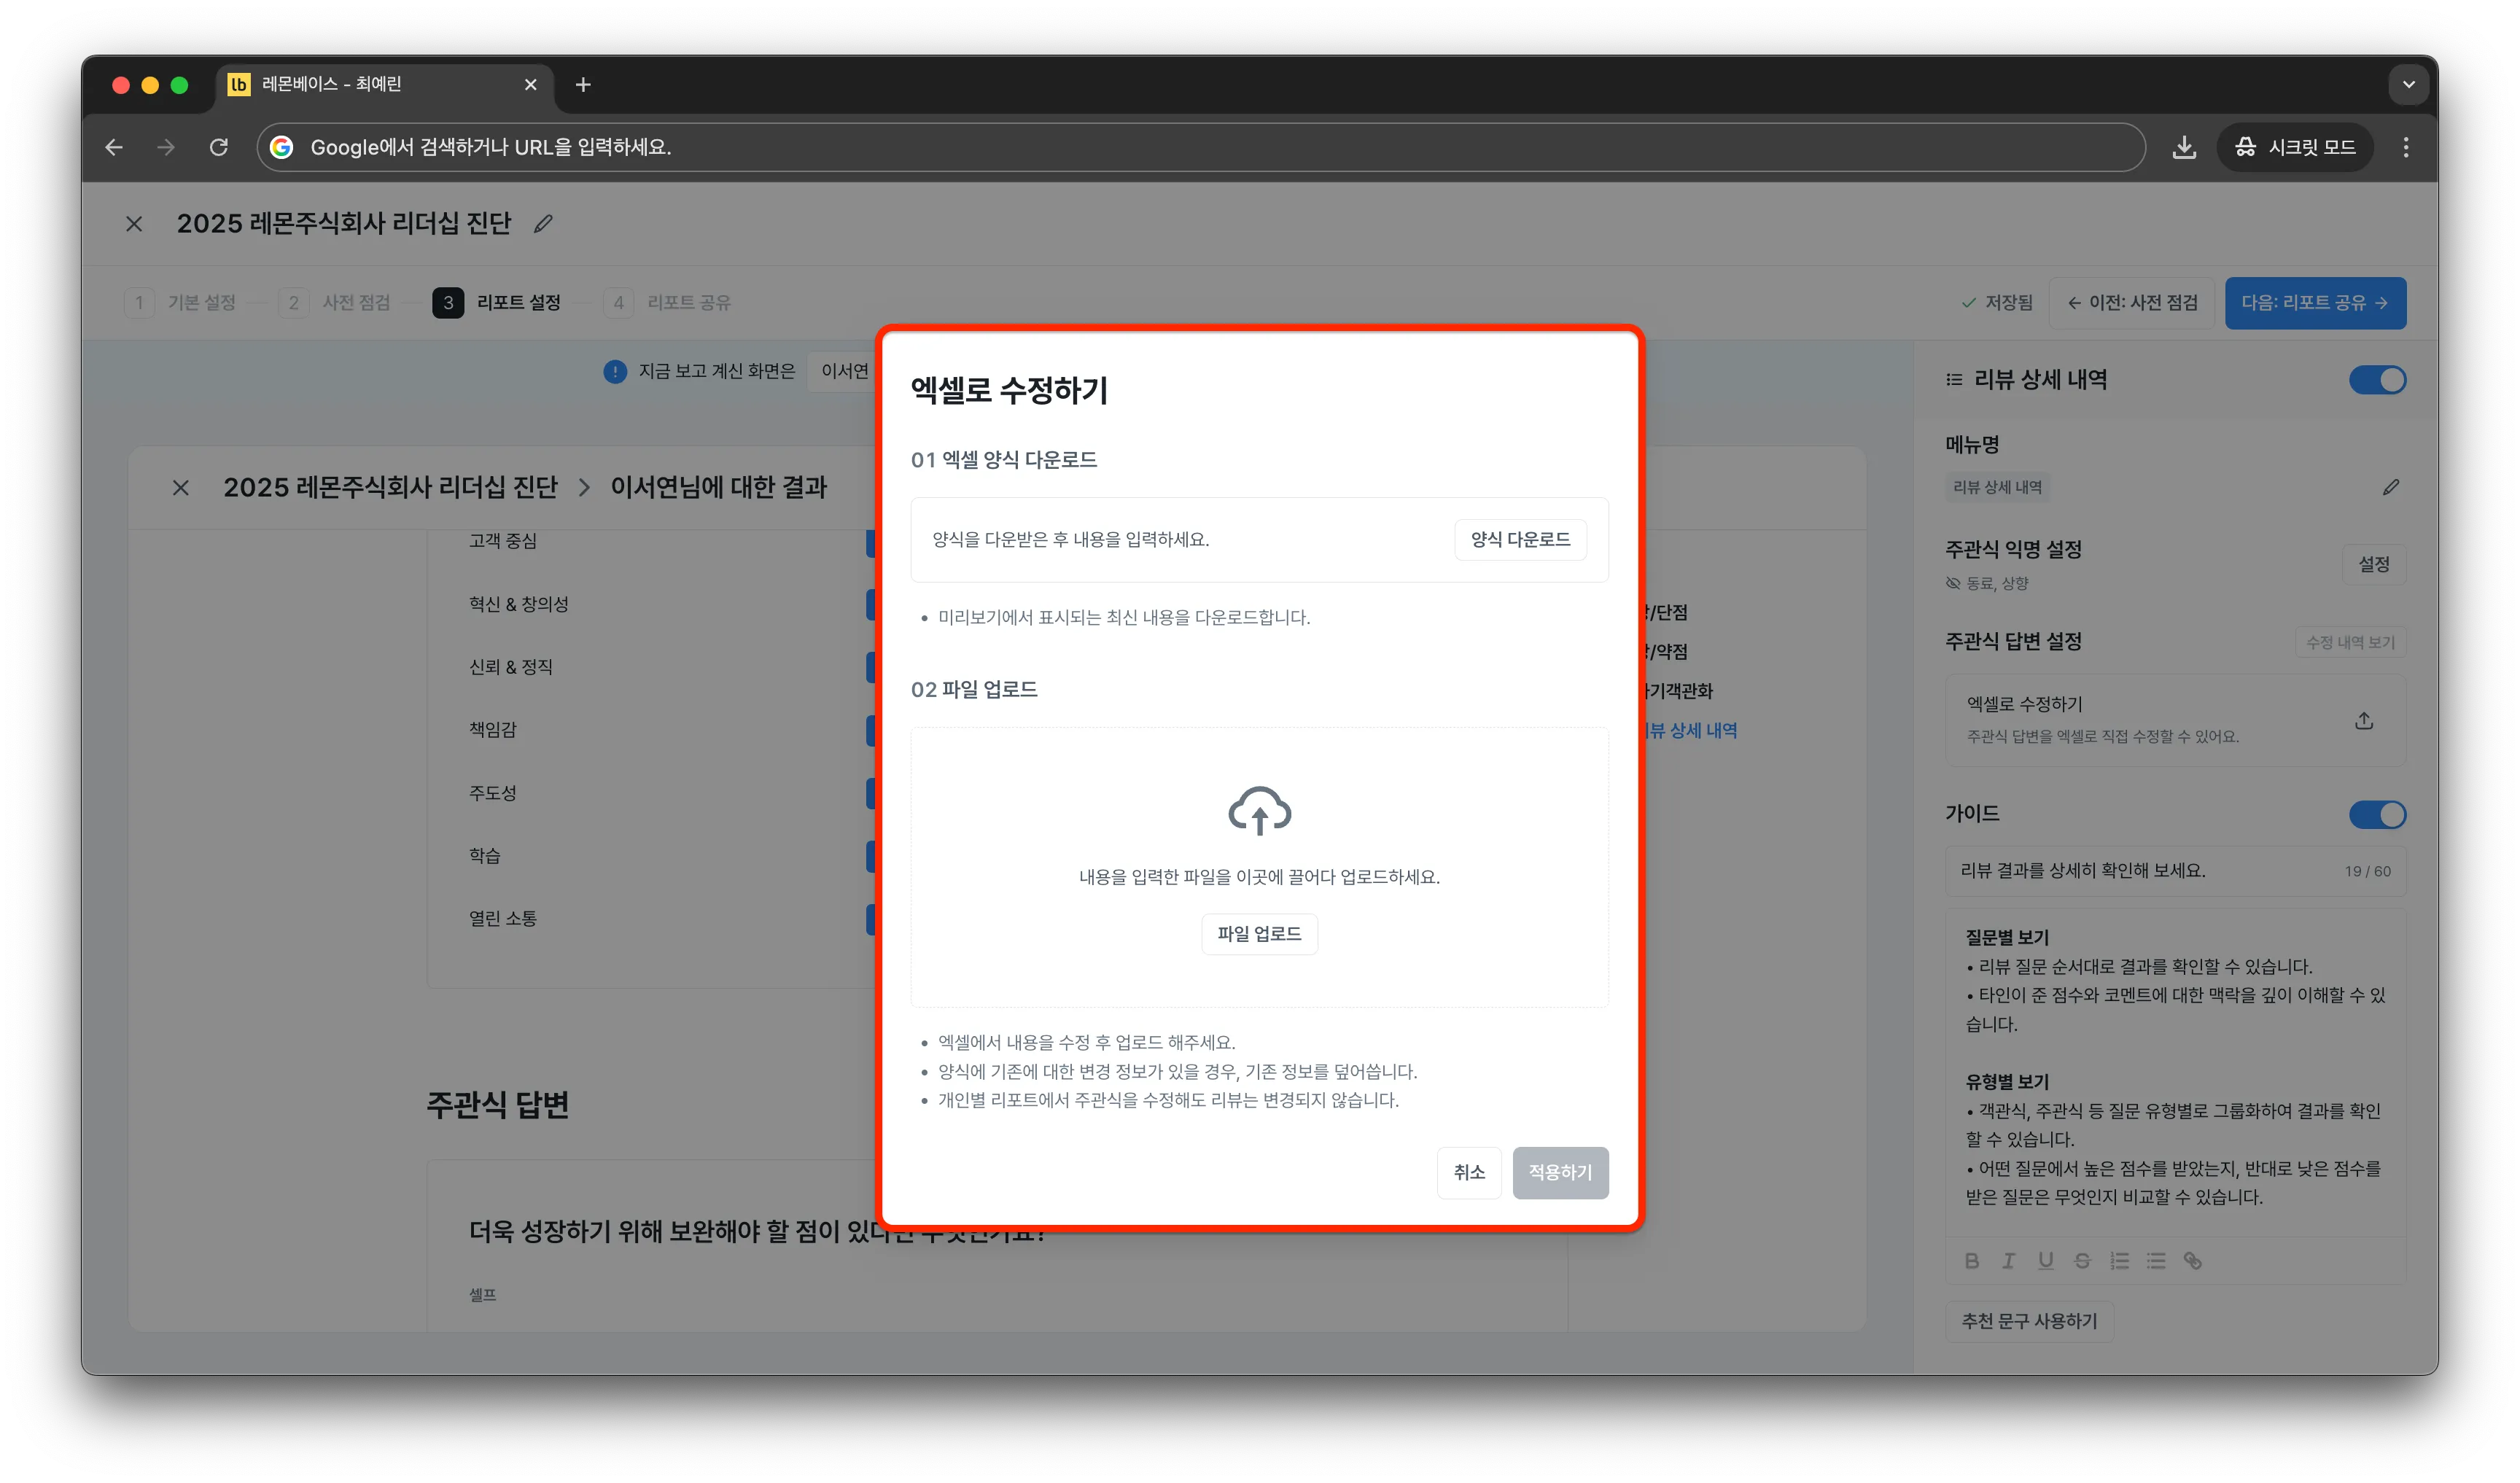Expand the tab search chevron in title bar
This screenshot has width=2520, height=1483.
[x=2408, y=85]
